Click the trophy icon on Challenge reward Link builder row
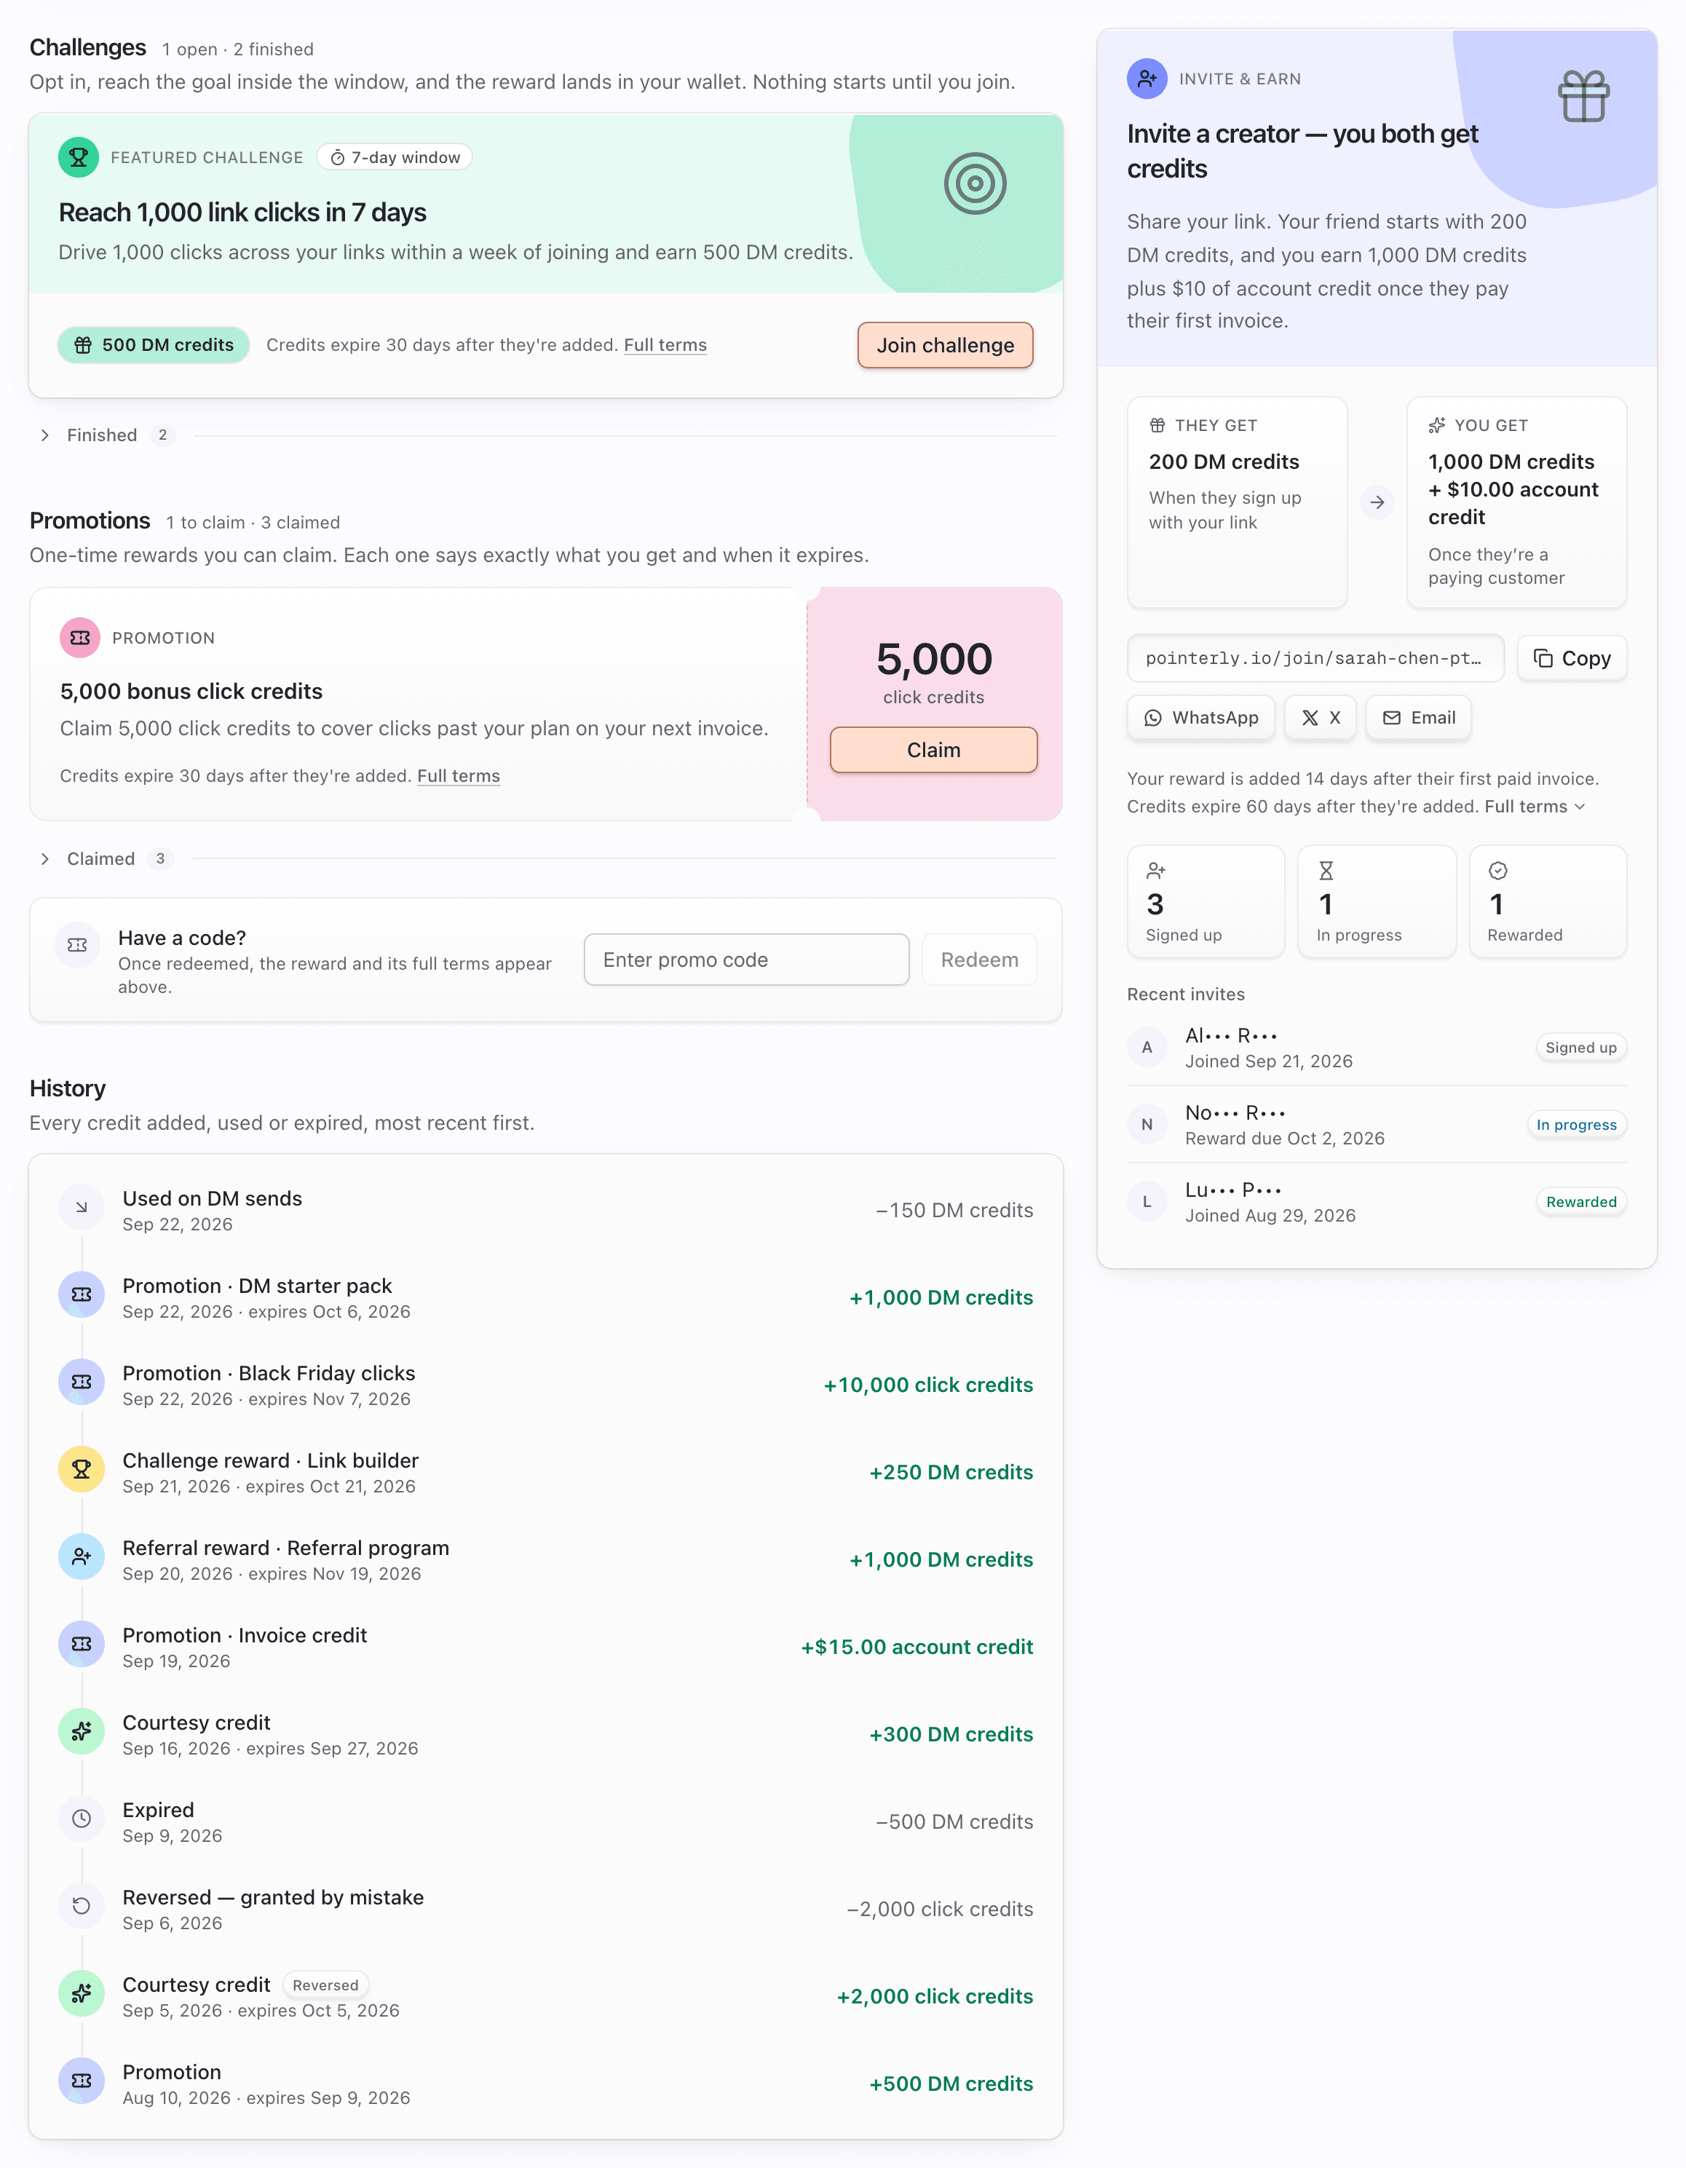 point(82,1469)
